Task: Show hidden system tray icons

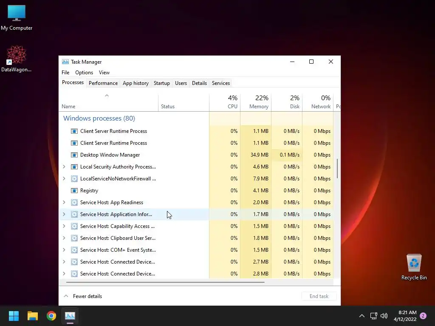Action: 362,316
